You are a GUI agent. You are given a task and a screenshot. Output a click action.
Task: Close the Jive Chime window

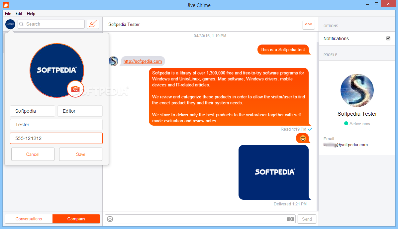coord(388,4)
